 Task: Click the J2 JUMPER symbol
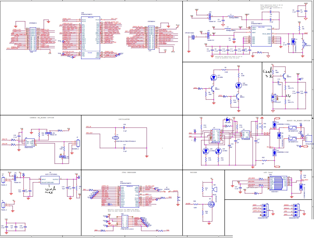coord(166,191)
